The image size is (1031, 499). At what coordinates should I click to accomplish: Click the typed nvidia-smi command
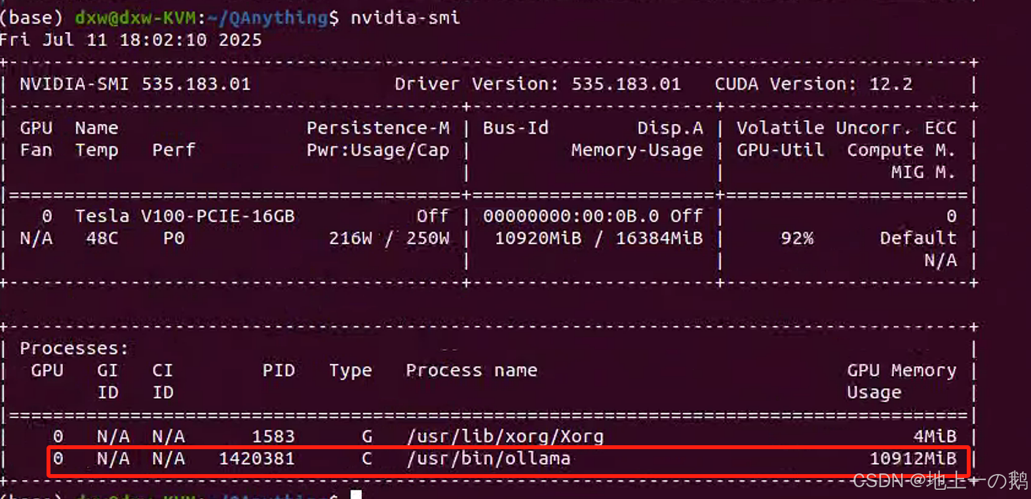[405, 18]
